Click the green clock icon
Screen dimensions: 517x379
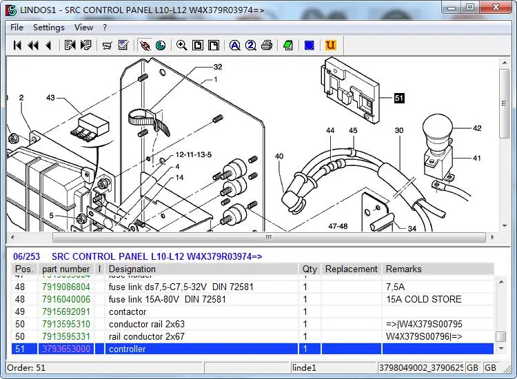[x=161, y=45]
